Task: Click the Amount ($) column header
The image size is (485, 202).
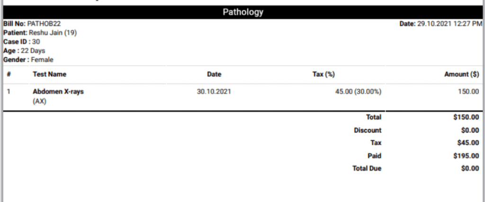Action: (x=461, y=74)
